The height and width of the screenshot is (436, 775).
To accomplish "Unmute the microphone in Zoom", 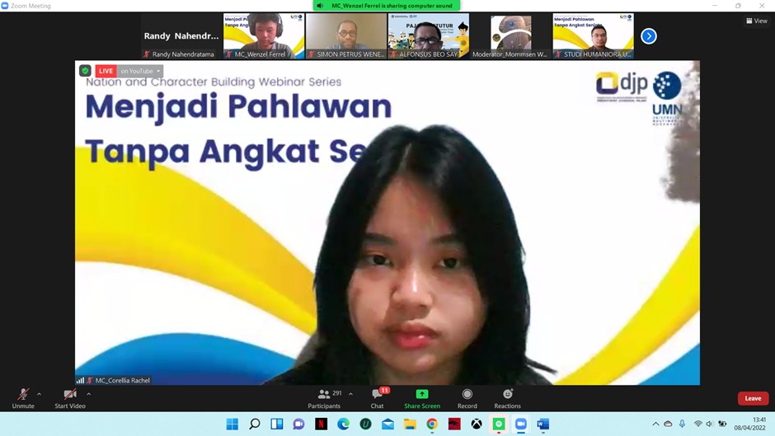I will pos(23,397).
